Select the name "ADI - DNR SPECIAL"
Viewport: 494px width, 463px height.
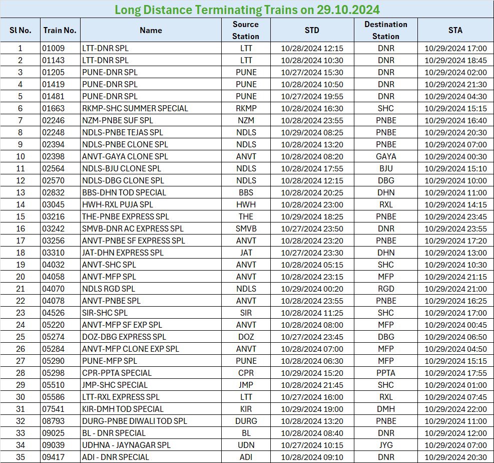click(x=116, y=457)
